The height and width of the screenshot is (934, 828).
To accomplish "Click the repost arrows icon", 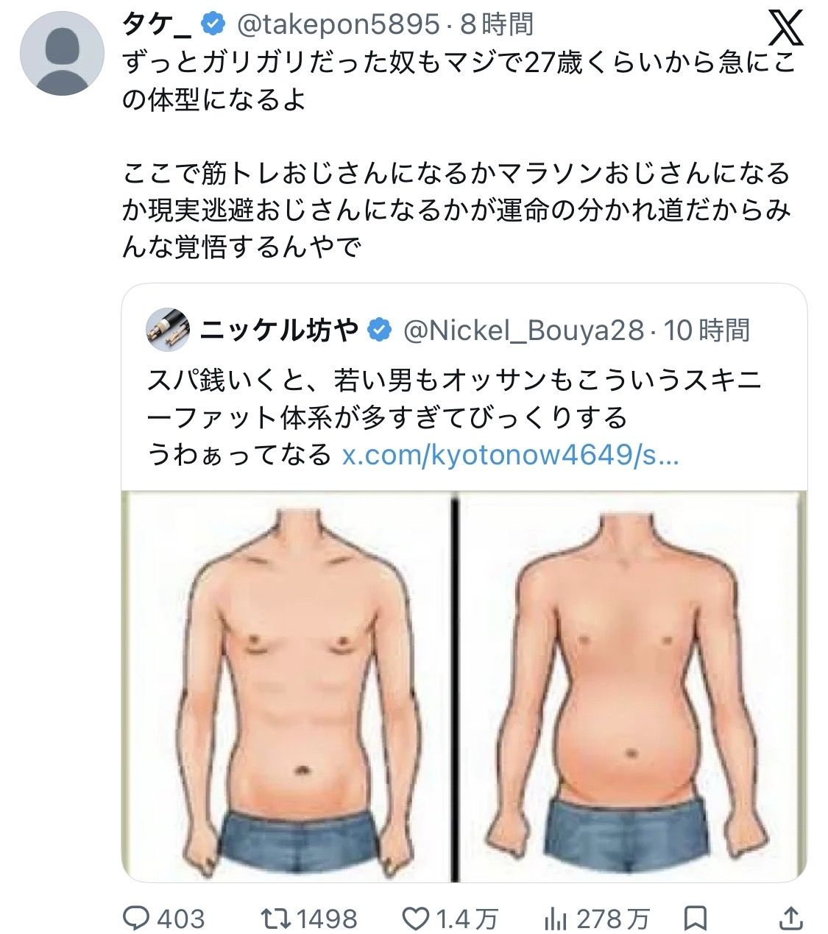I will (x=277, y=918).
